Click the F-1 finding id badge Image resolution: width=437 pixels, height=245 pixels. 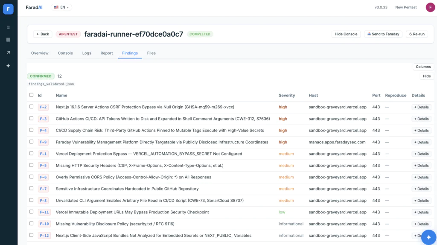tap(43, 154)
